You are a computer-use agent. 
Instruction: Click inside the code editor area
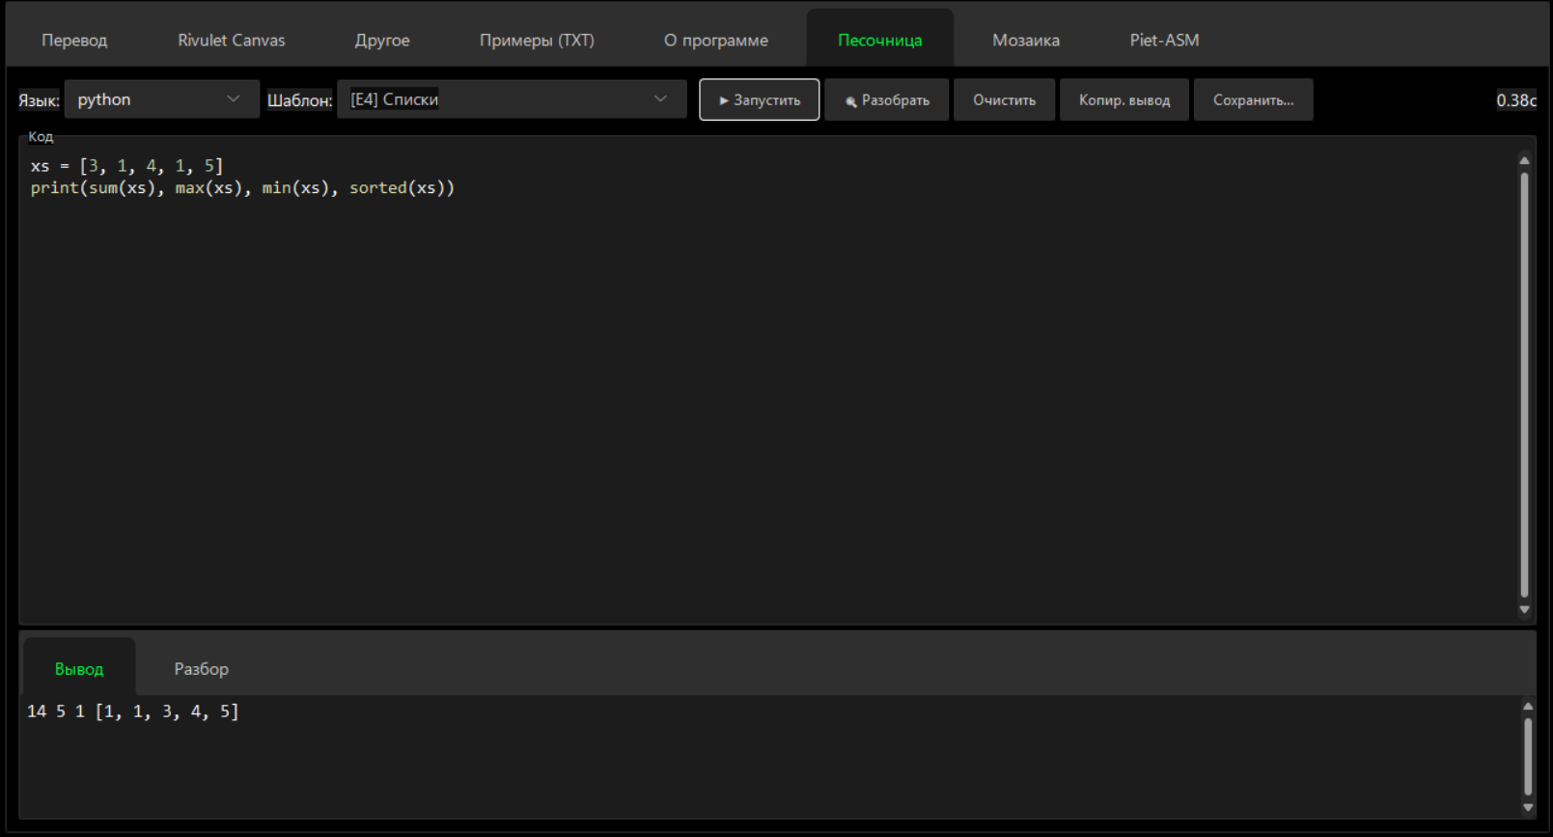767,386
